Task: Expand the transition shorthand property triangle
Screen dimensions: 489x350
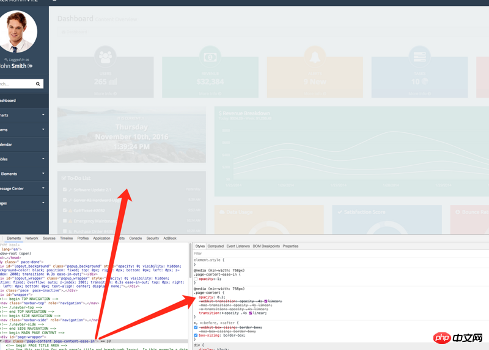Action: pos(222,313)
